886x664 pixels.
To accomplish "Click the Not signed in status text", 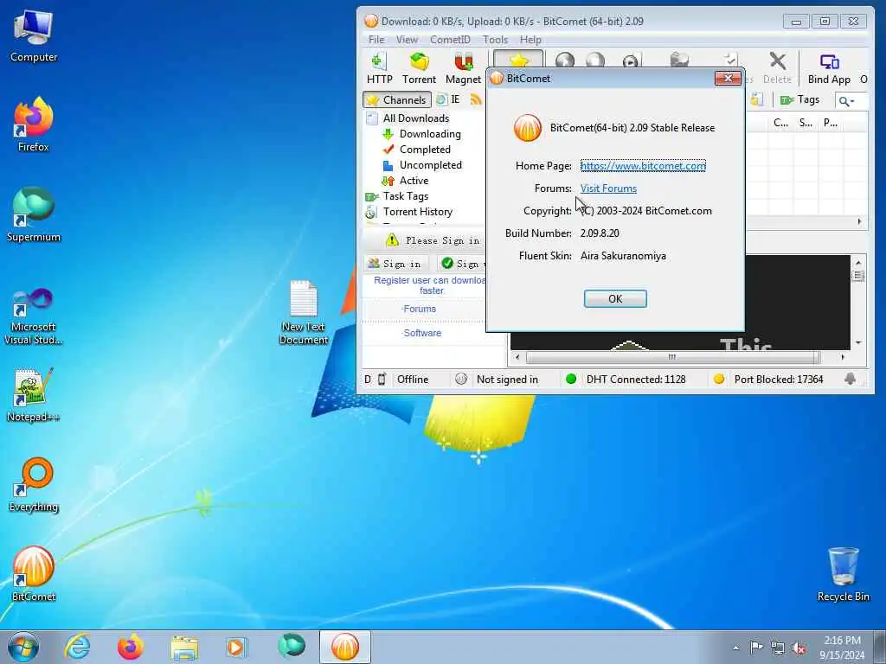I will pyautogui.click(x=507, y=380).
